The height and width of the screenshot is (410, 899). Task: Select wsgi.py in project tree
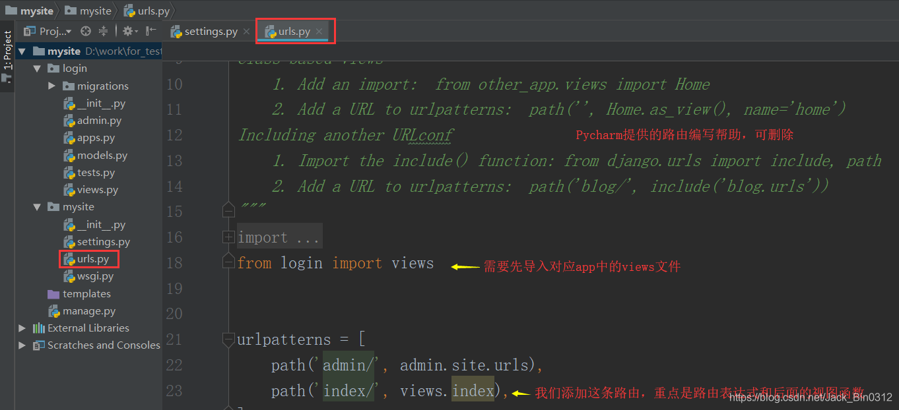[88, 276]
